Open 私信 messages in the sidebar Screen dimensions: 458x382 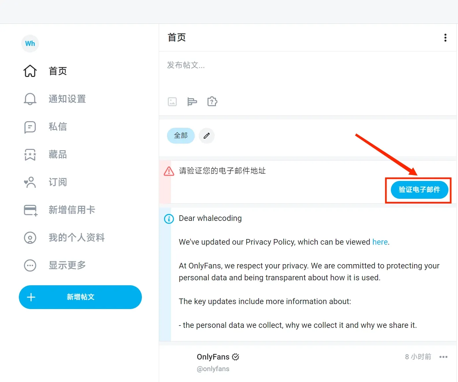(x=58, y=127)
